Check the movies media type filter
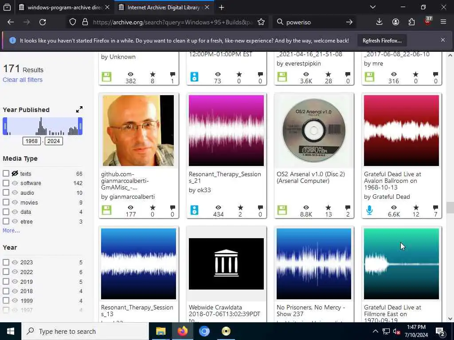Image resolution: width=454 pixels, height=340 pixels. click(x=6, y=202)
